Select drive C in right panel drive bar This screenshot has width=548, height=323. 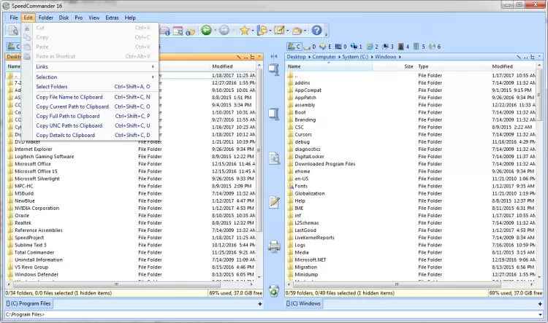(294, 47)
